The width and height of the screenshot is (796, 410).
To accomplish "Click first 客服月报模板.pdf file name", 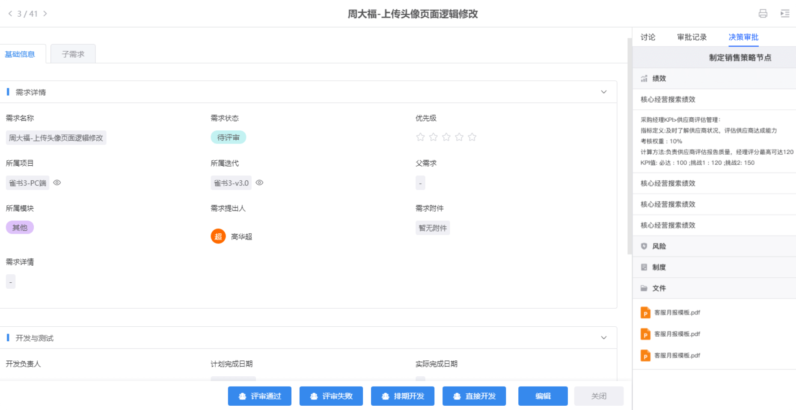I will [x=677, y=313].
